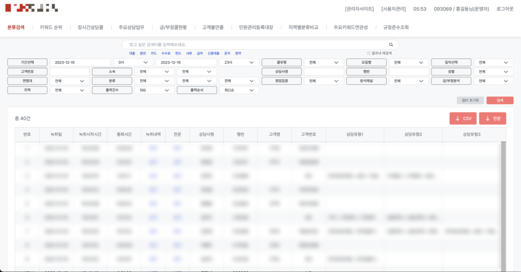
Task: Enable the 결과내 재검색 checkbox
Action: coord(369,53)
